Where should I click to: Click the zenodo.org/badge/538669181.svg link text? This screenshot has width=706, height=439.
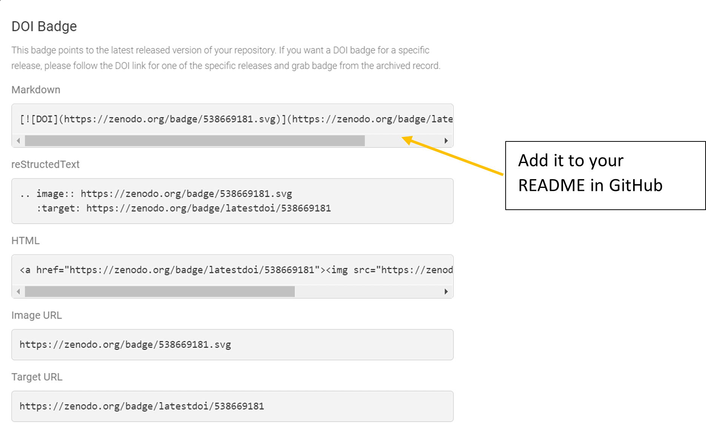(125, 345)
